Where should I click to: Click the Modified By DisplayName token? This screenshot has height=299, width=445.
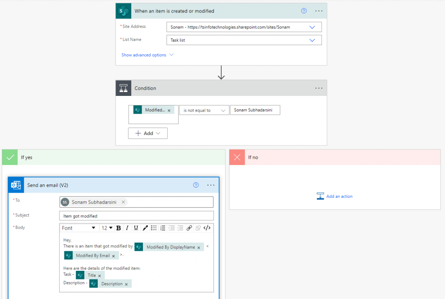[169, 247]
